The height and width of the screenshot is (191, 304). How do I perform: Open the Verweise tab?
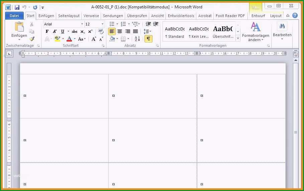click(91, 16)
